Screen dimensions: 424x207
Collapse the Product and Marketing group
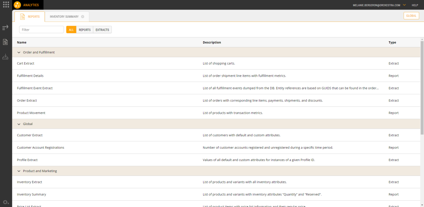[19, 171]
